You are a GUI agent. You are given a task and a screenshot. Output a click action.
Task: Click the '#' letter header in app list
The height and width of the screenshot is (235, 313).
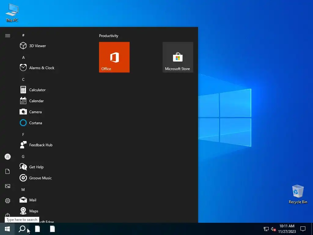click(x=23, y=35)
